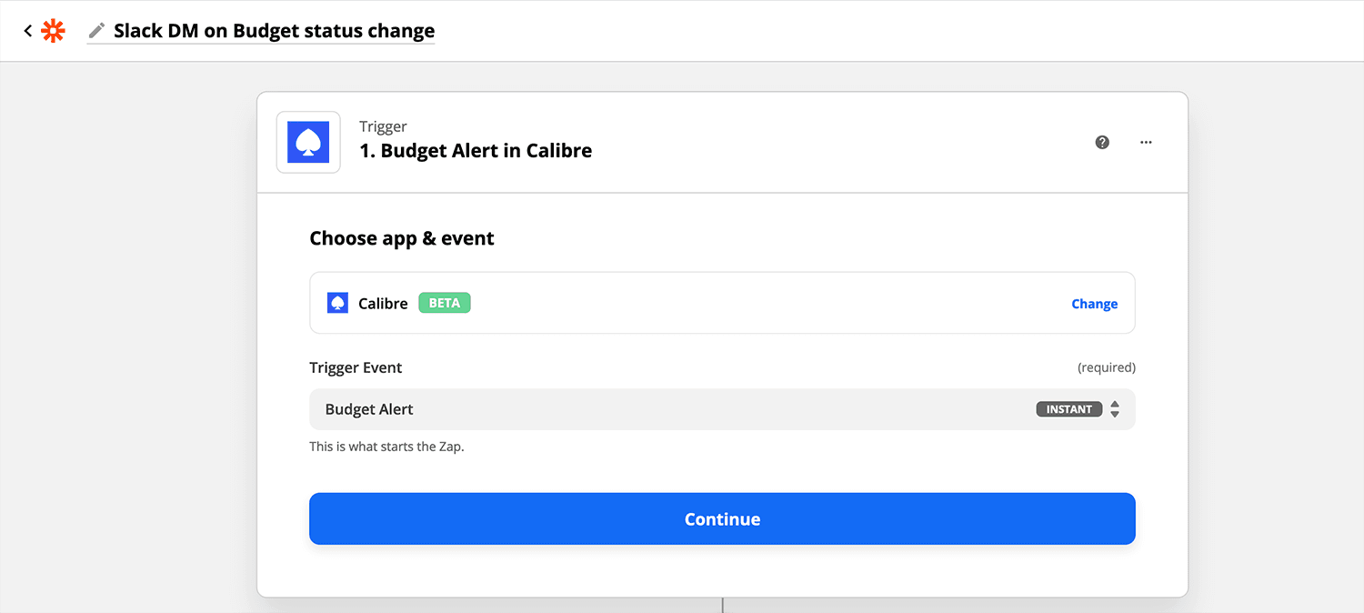Click the Calibre app name text
1364x613 pixels.
point(383,304)
